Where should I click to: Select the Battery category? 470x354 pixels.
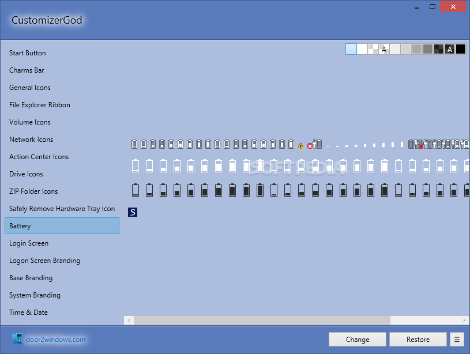(62, 225)
